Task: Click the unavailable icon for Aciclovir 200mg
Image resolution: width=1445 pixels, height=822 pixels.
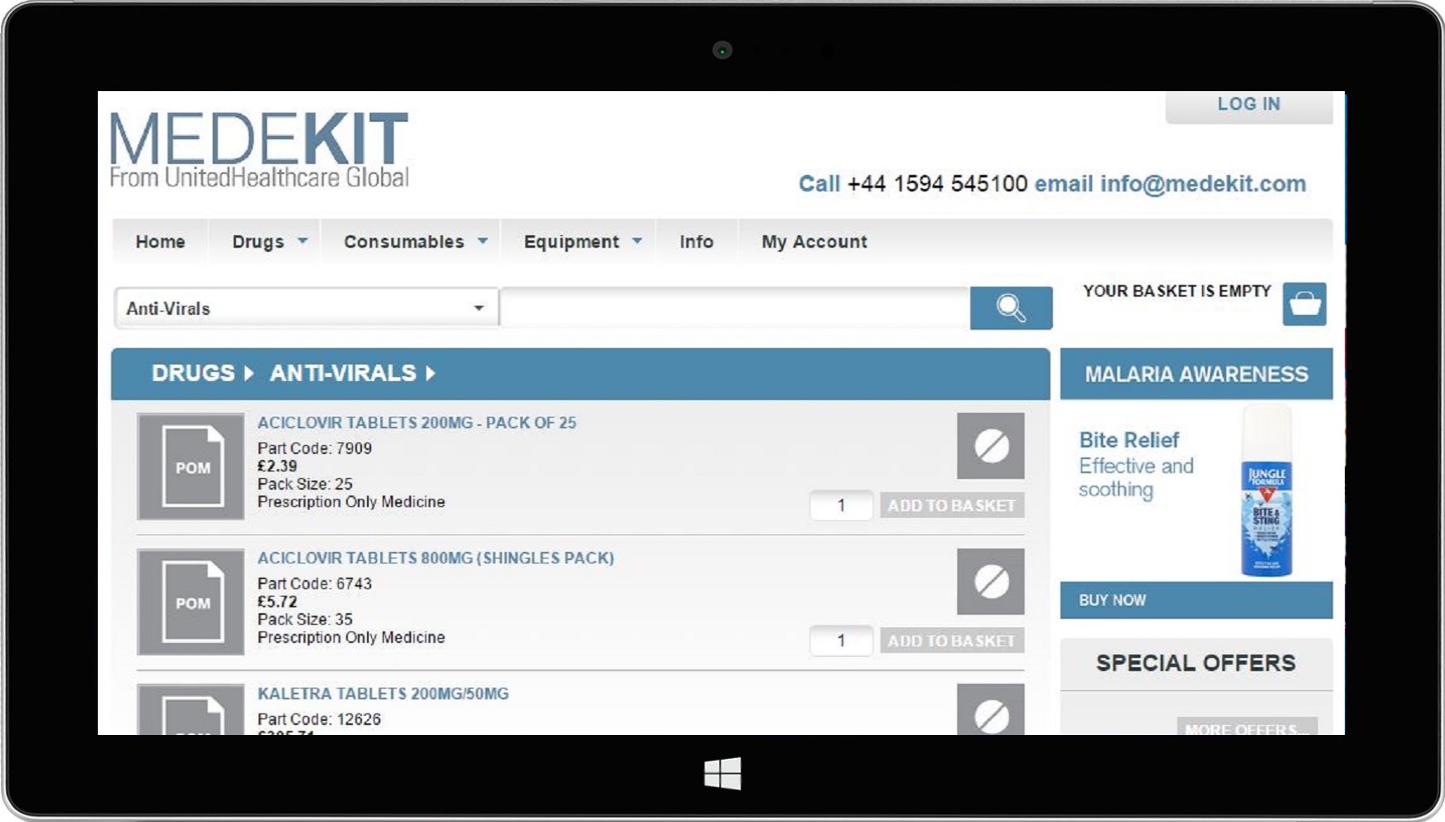Action: pyautogui.click(x=990, y=446)
